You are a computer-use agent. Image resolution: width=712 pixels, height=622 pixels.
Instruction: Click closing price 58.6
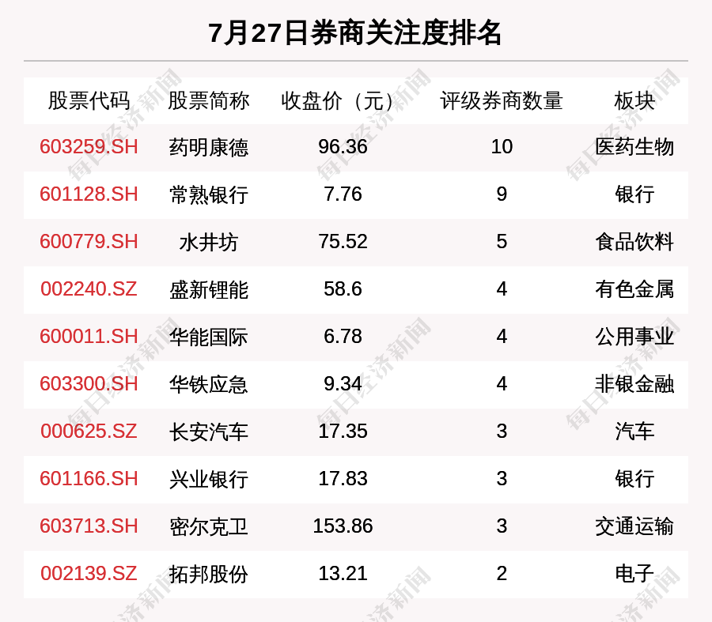(x=343, y=289)
